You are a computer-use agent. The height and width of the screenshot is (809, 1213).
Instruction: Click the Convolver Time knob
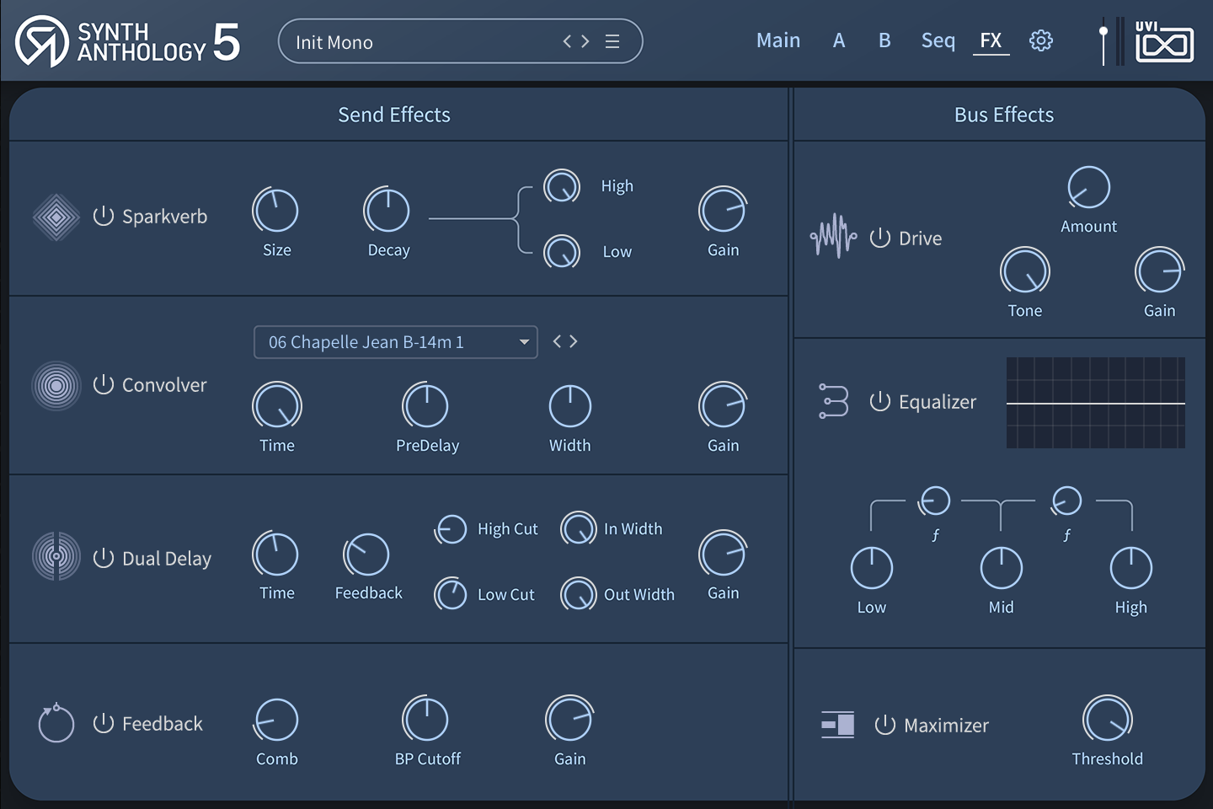(x=277, y=405)
